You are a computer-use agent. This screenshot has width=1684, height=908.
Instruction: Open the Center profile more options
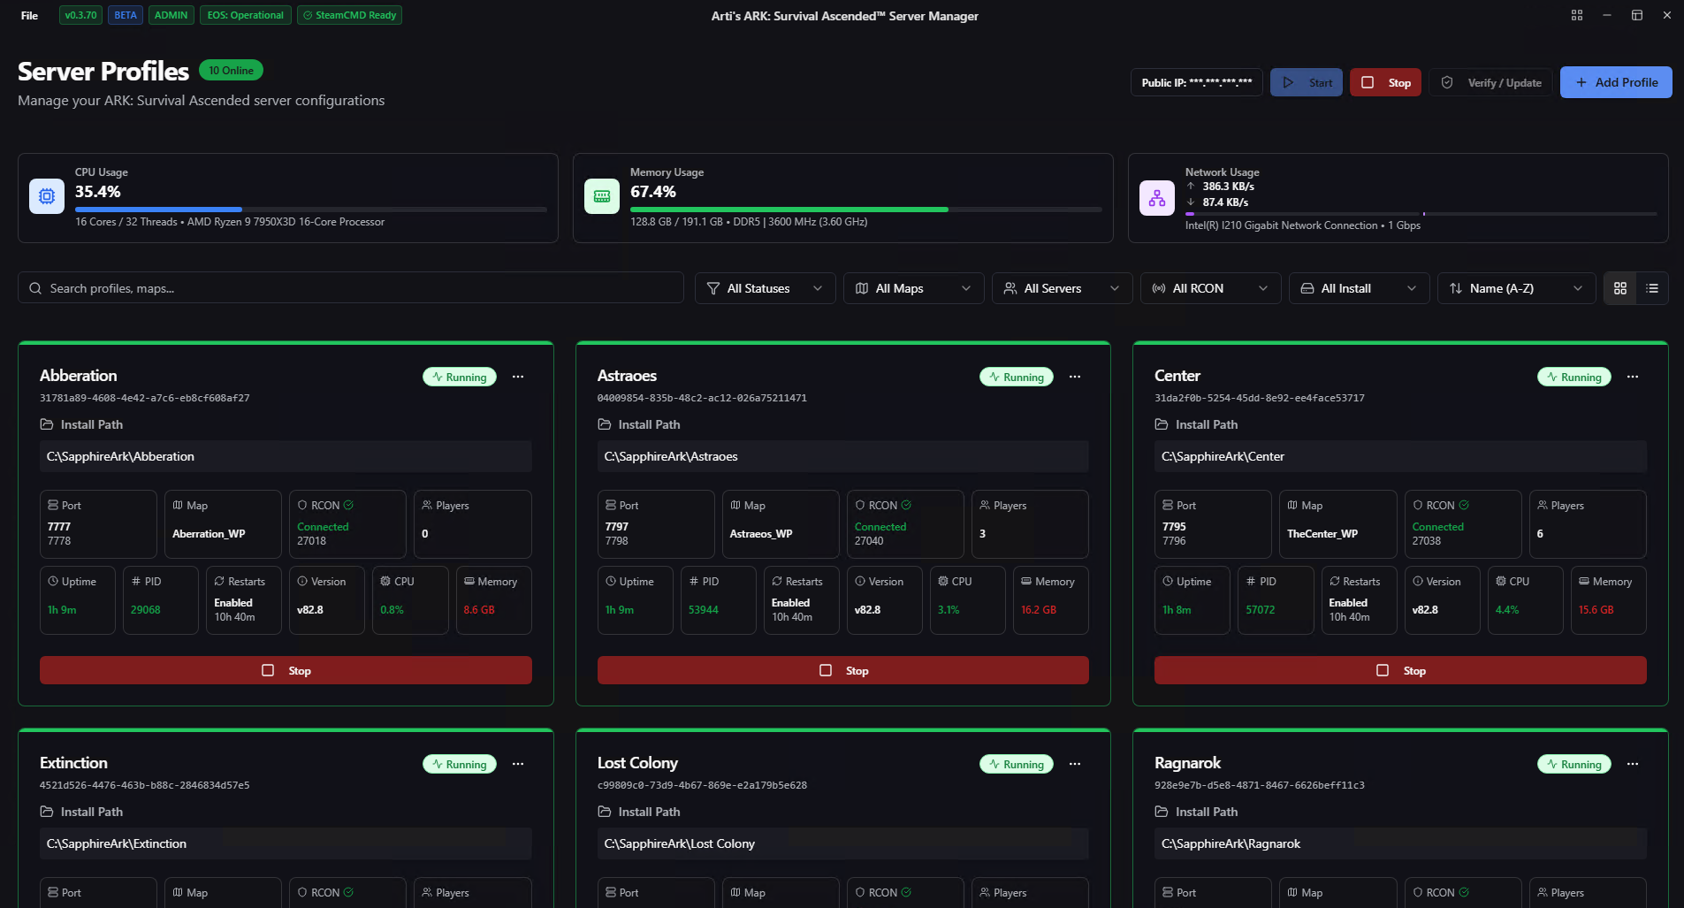point(1632,377)
